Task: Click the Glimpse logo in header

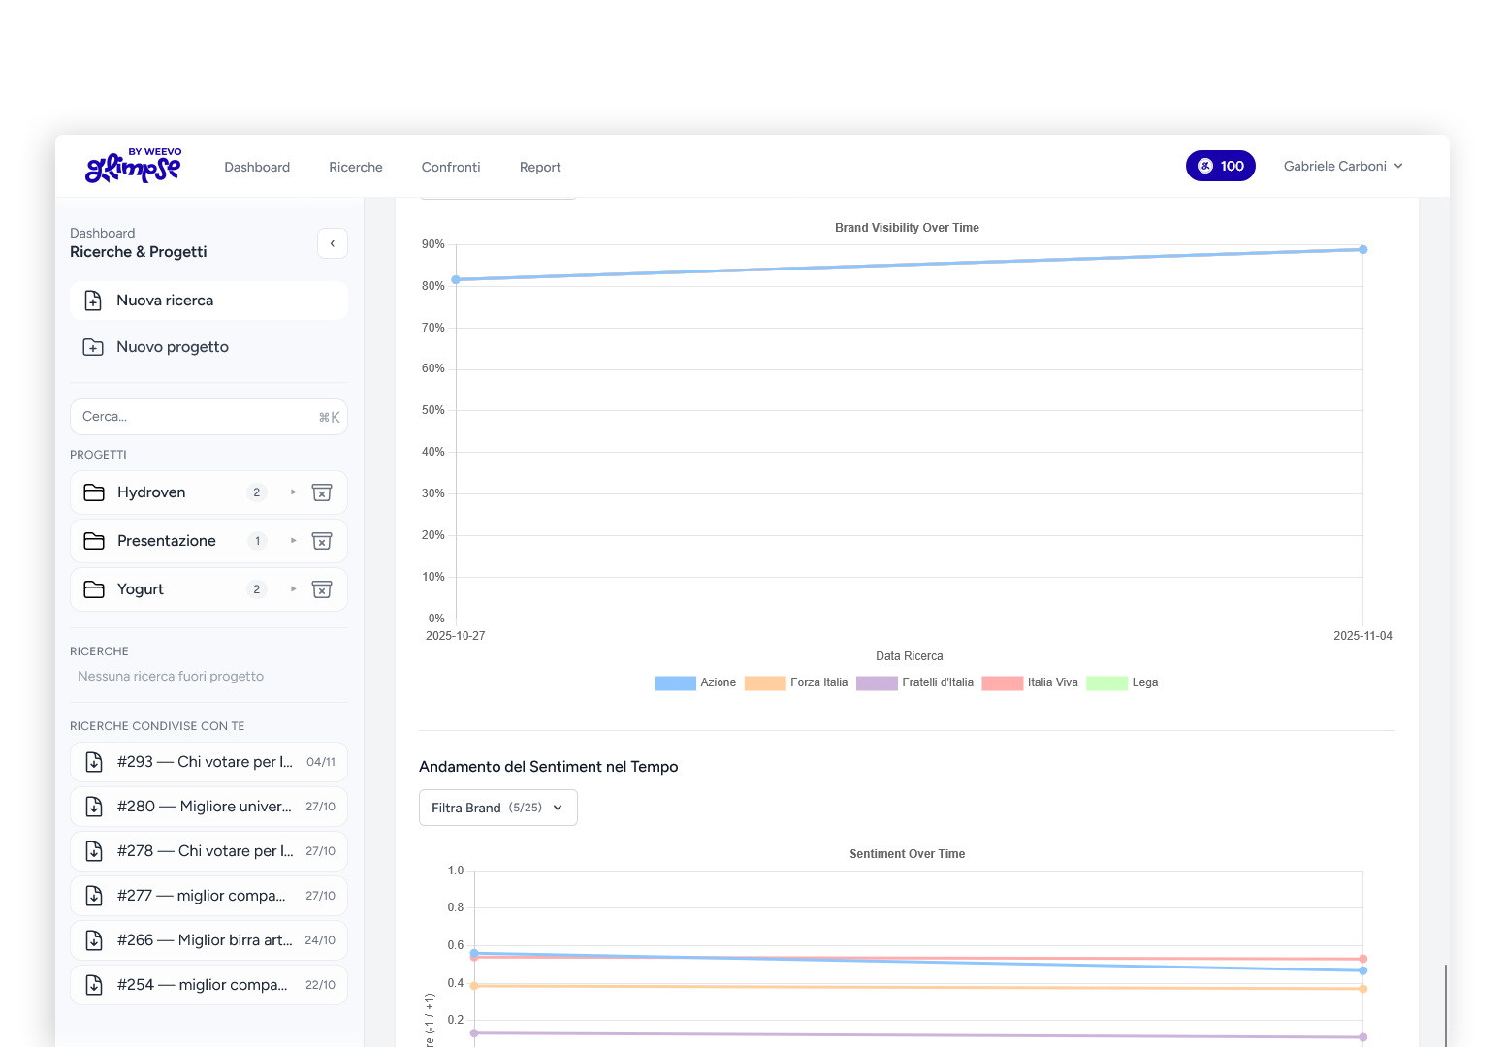Action: [134, 166]
